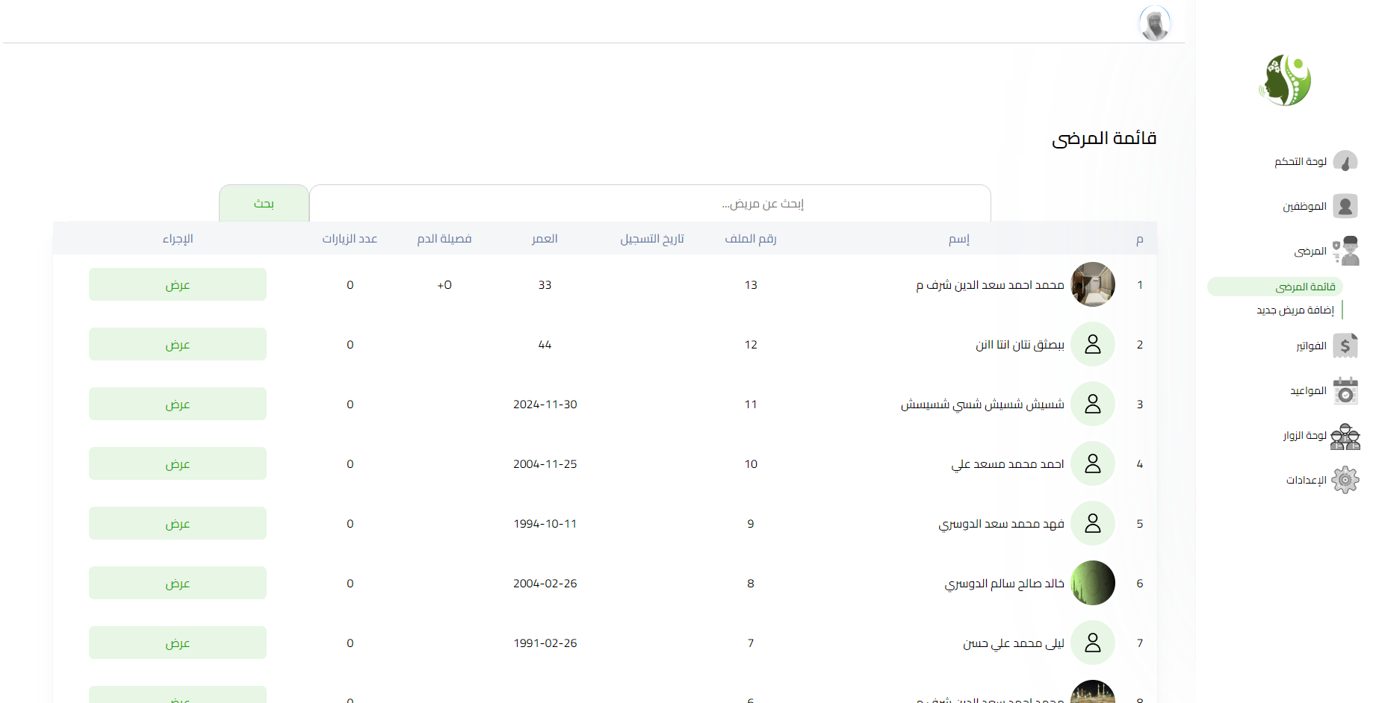Open the room photo thumbnail of patient number 1

pyautogui.click(x=1092, y=284)
